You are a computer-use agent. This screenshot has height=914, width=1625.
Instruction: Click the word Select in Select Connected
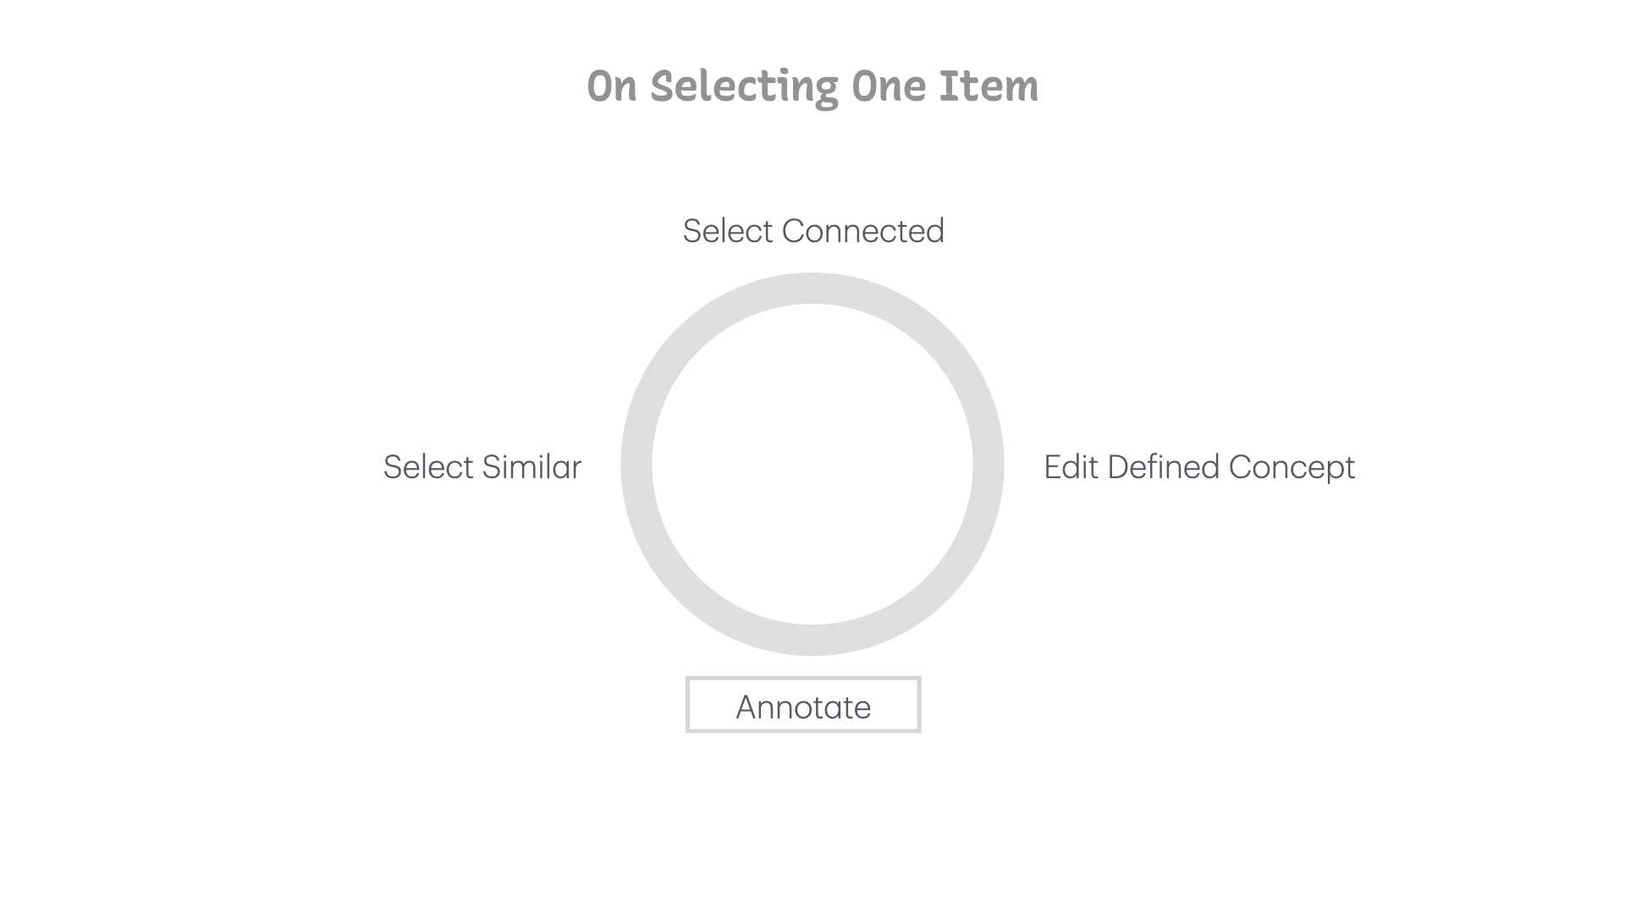727,231
